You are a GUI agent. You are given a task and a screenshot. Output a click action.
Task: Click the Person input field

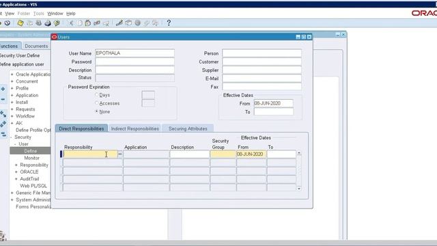click(262, 53)
